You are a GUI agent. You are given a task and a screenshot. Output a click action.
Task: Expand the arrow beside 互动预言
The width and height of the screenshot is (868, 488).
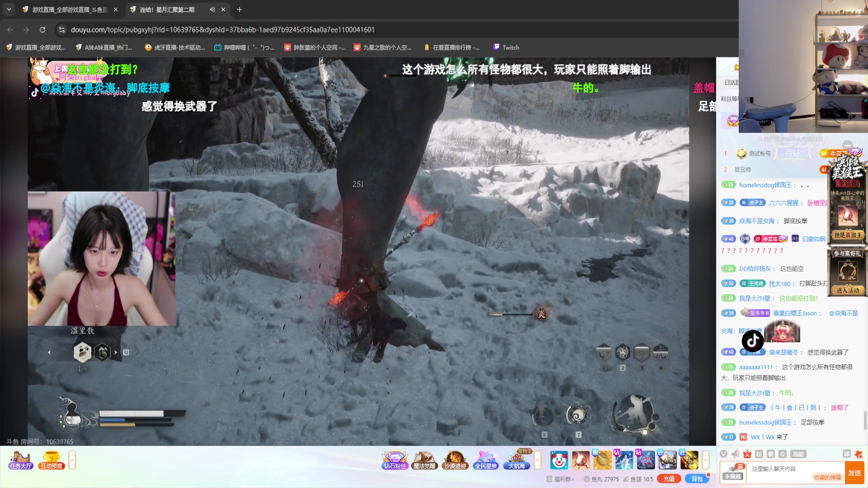point(72,460)
